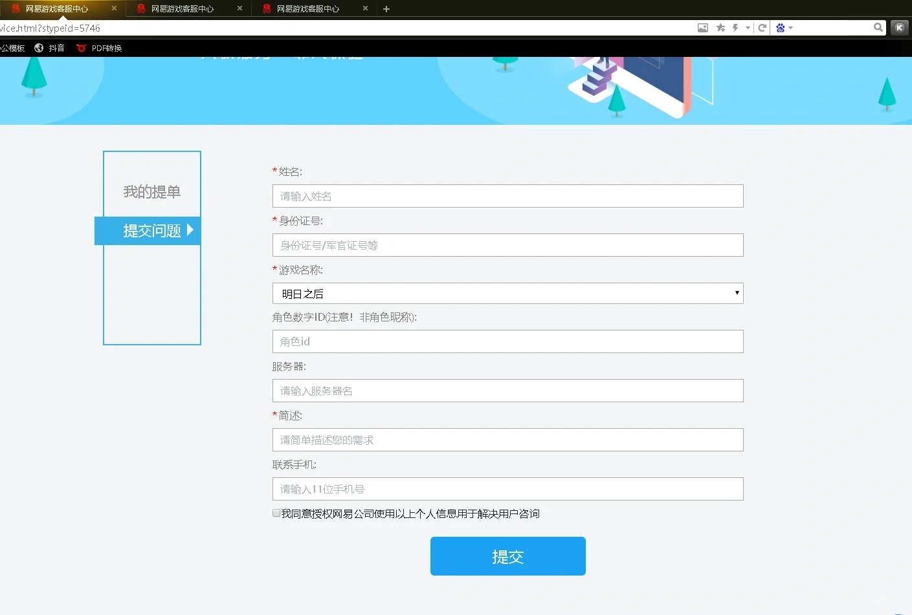Screen dimensions: 912x615
Task: Select 提交问题 in sidebar
Action: (148, 231)
